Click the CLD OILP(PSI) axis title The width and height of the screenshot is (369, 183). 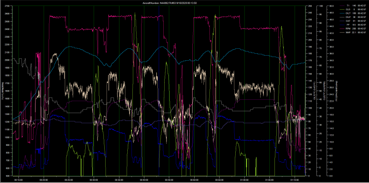point(325,91)
